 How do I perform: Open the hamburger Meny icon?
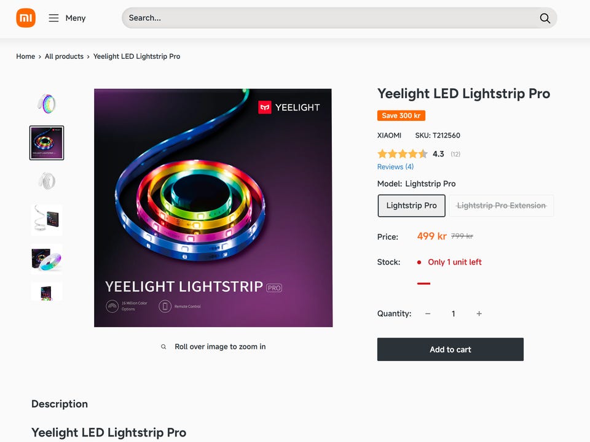point(54,18)
